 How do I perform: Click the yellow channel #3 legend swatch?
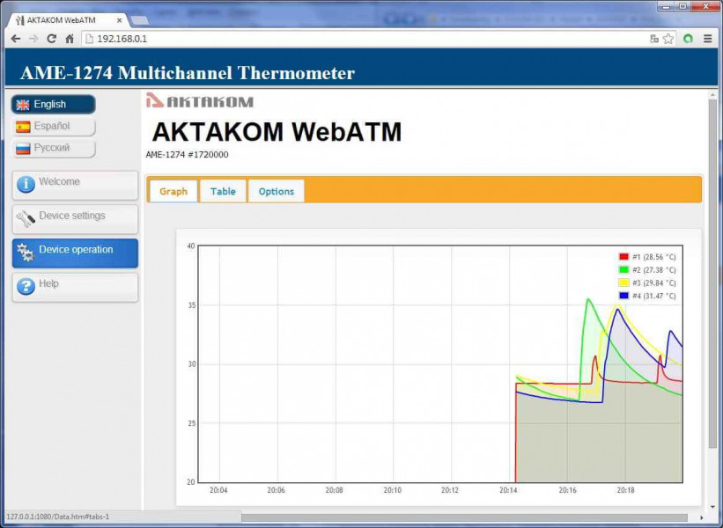pyautogui.click(x=623, y=282)
